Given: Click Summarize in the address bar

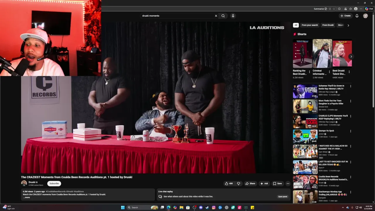Looking at the screenshot, I should [x=320, y=9].
